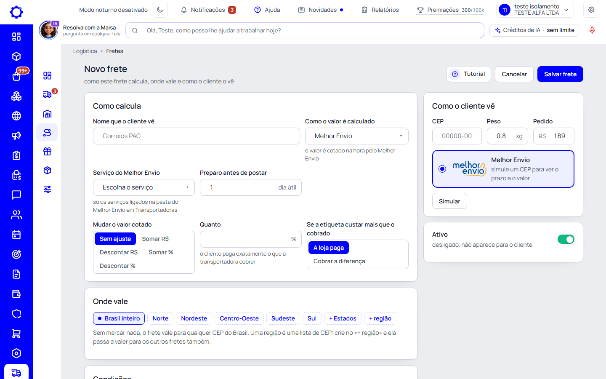The image size is (606, 379).
Task: Expand the teste isolamento account menu
Action: click(535, 10)
